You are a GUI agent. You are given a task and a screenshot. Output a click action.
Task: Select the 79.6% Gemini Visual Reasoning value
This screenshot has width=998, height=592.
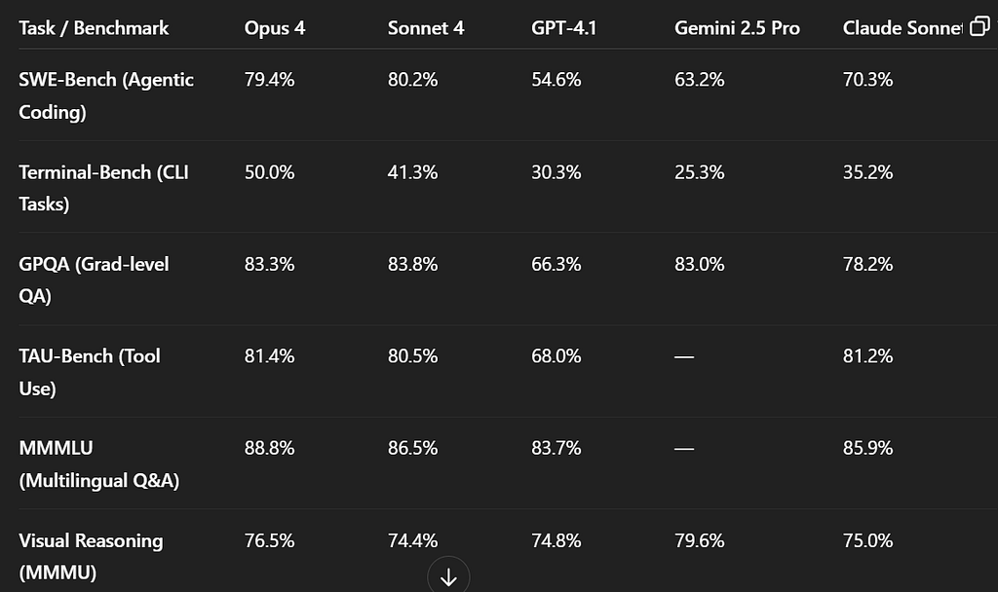700,540
